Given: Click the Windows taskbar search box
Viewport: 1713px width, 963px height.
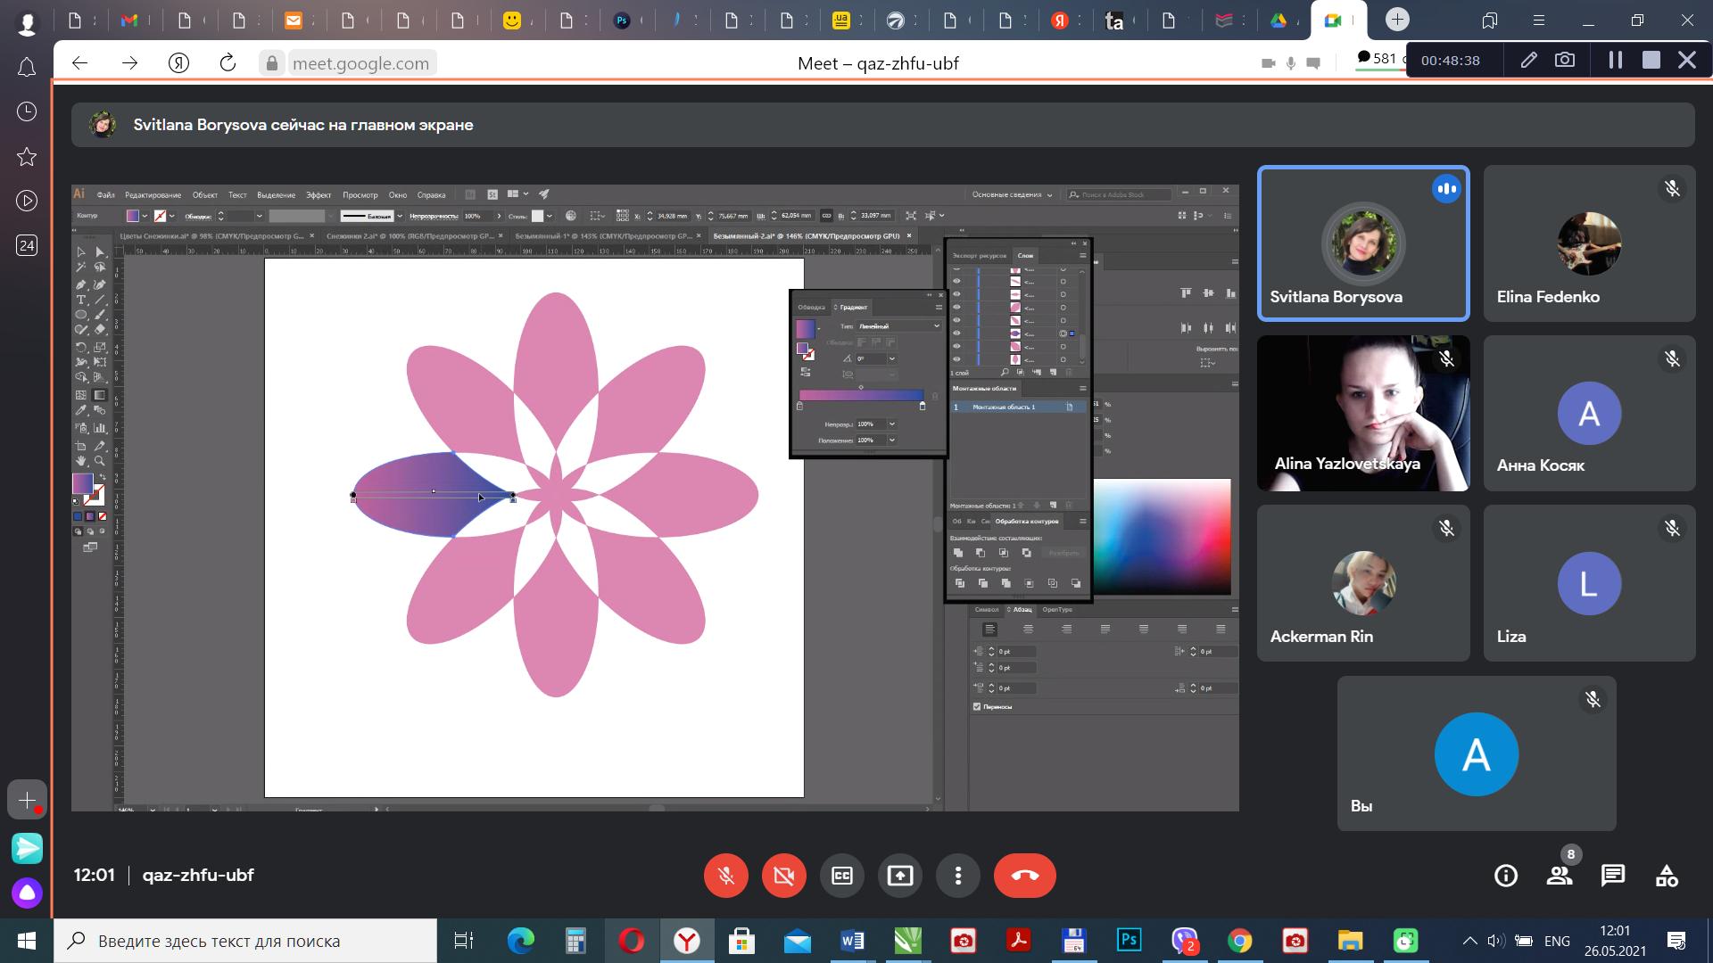Looking at the screenshot, I should 245,941.
